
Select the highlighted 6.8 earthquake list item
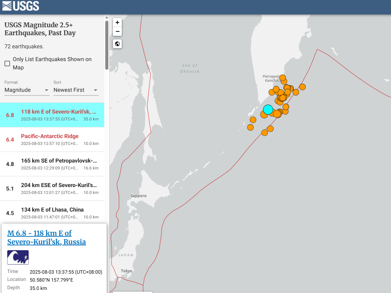[x=52, y=115]
